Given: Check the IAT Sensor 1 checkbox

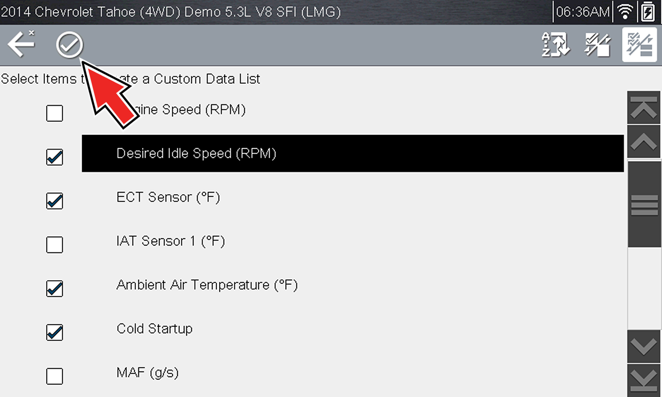Looking at the screenshot, I should click(x=55, y=244).
